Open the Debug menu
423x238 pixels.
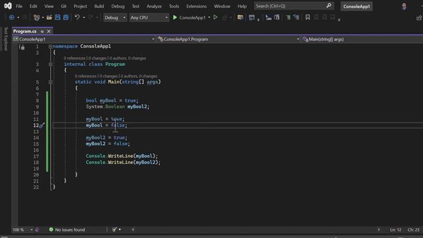118,6
